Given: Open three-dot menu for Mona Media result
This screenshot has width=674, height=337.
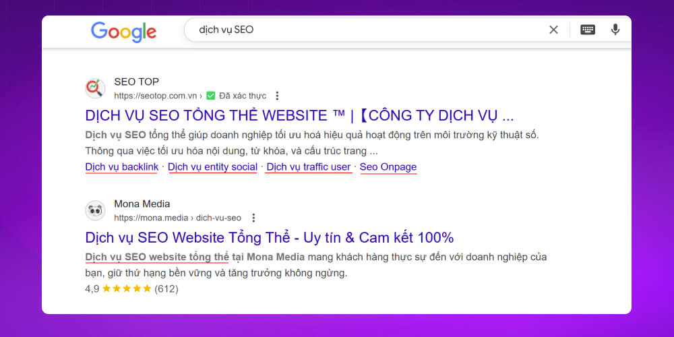Looking at the screenshot, I should click(253, 218).
